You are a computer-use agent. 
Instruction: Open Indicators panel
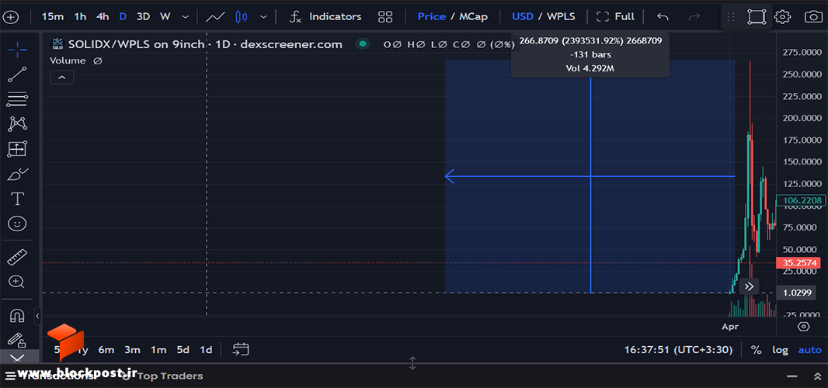point(325,17)
